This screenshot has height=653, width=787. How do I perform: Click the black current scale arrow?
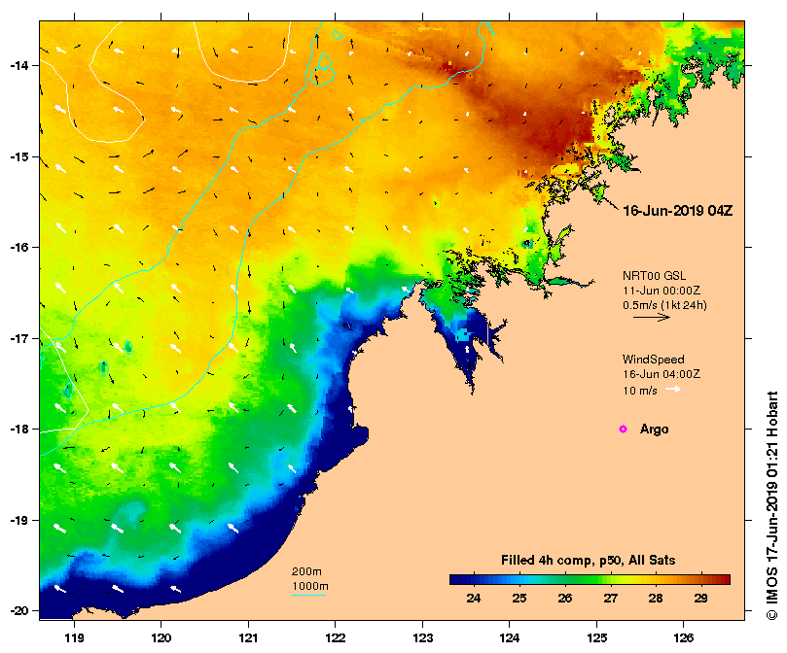pyautogui.click(x=652, y=317)
